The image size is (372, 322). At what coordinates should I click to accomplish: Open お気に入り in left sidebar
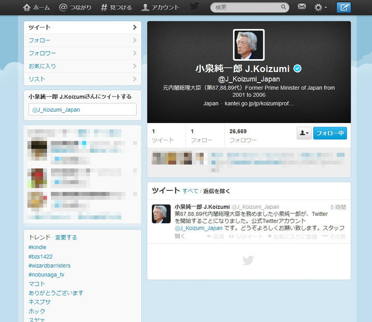(x=83, y=66)
